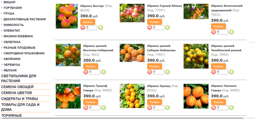Increase quantity for Абрикос Сибиряк Байкалова
Viewport: 255px width, 119px height.
tap(167, 72)
